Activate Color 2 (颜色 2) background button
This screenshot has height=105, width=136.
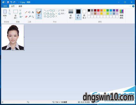[84, 14]
